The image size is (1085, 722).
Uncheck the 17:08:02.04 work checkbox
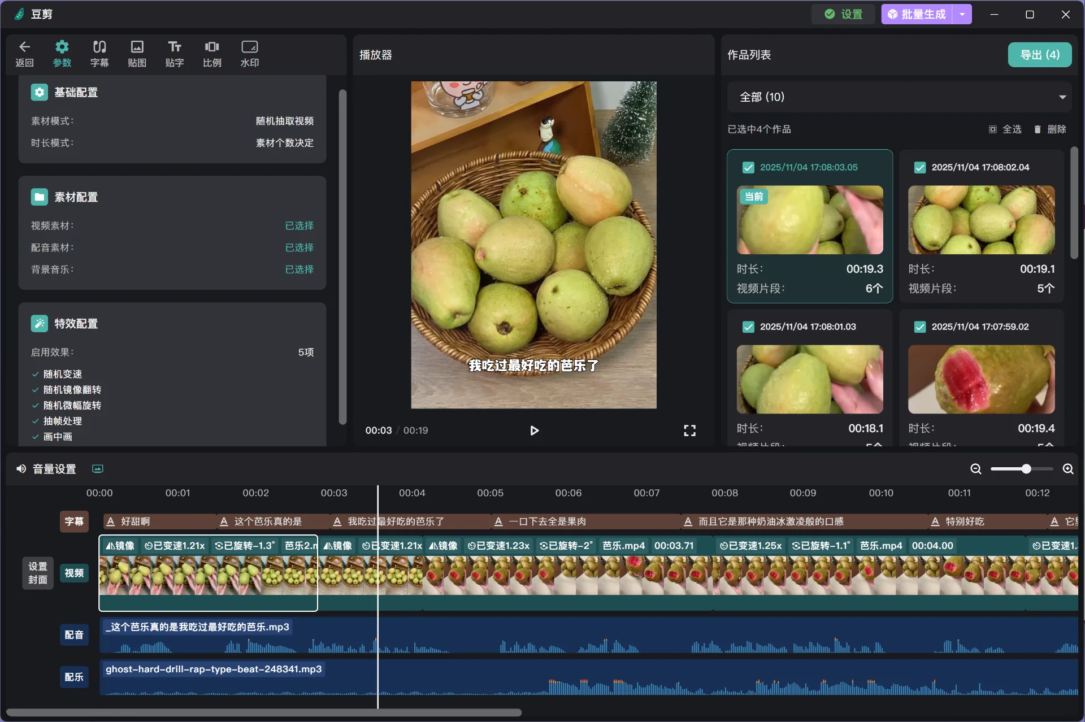click(920, 168)
